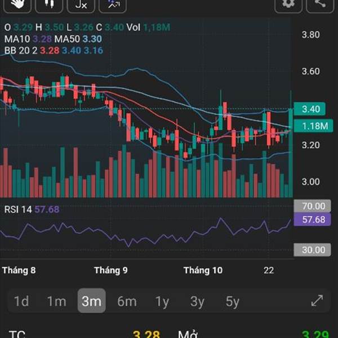This screenshot has height=338, width=338.
Task: Tap the MA10 indicator label
Action: (x=16, y=39)
